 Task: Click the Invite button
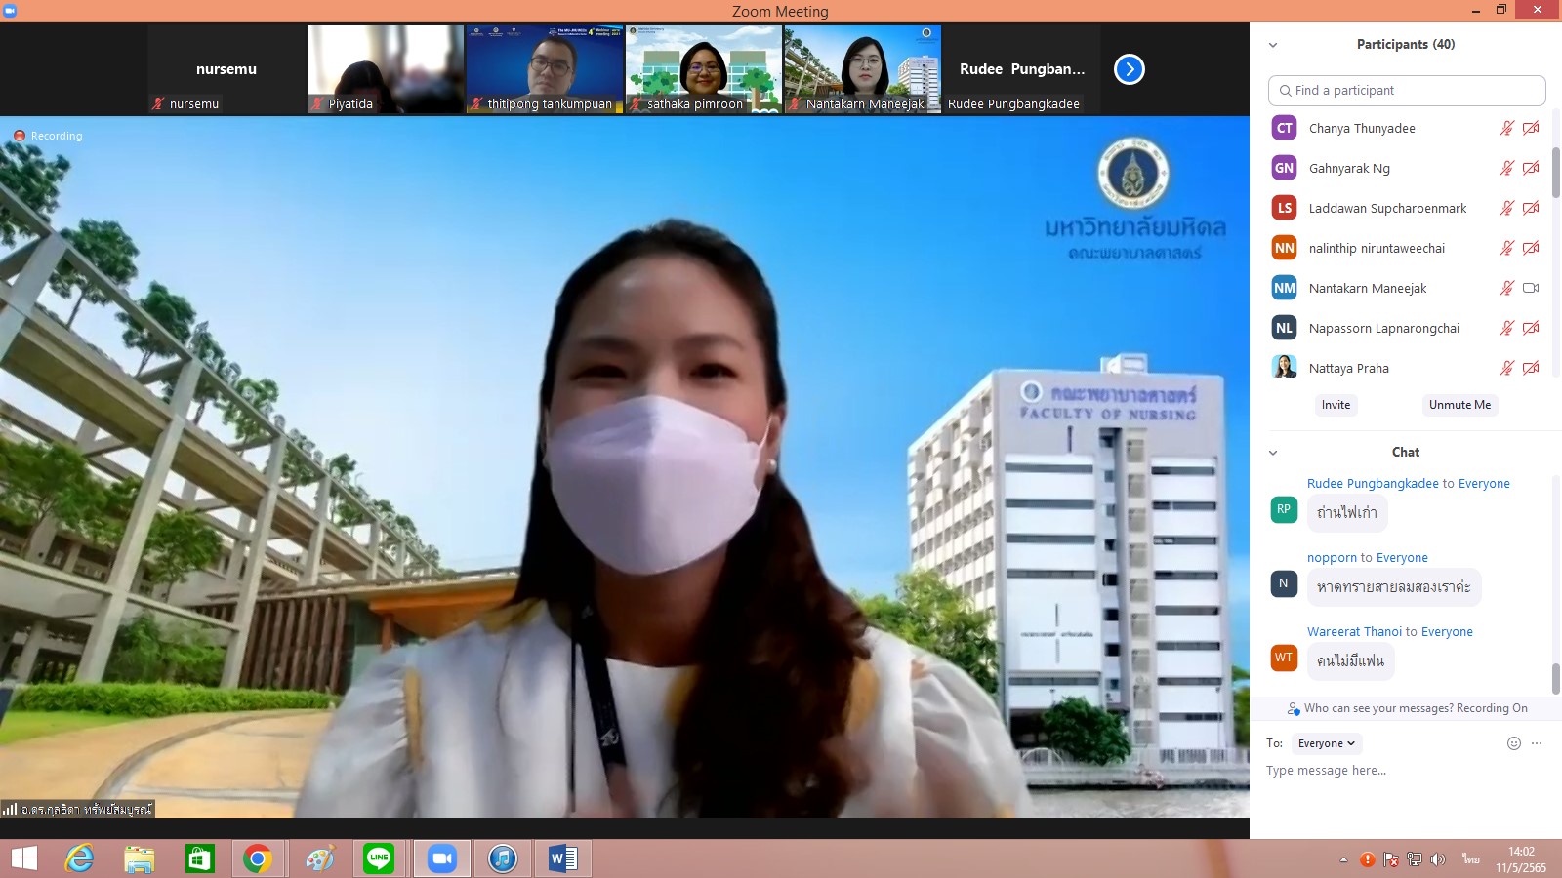tap(1336, 405)
